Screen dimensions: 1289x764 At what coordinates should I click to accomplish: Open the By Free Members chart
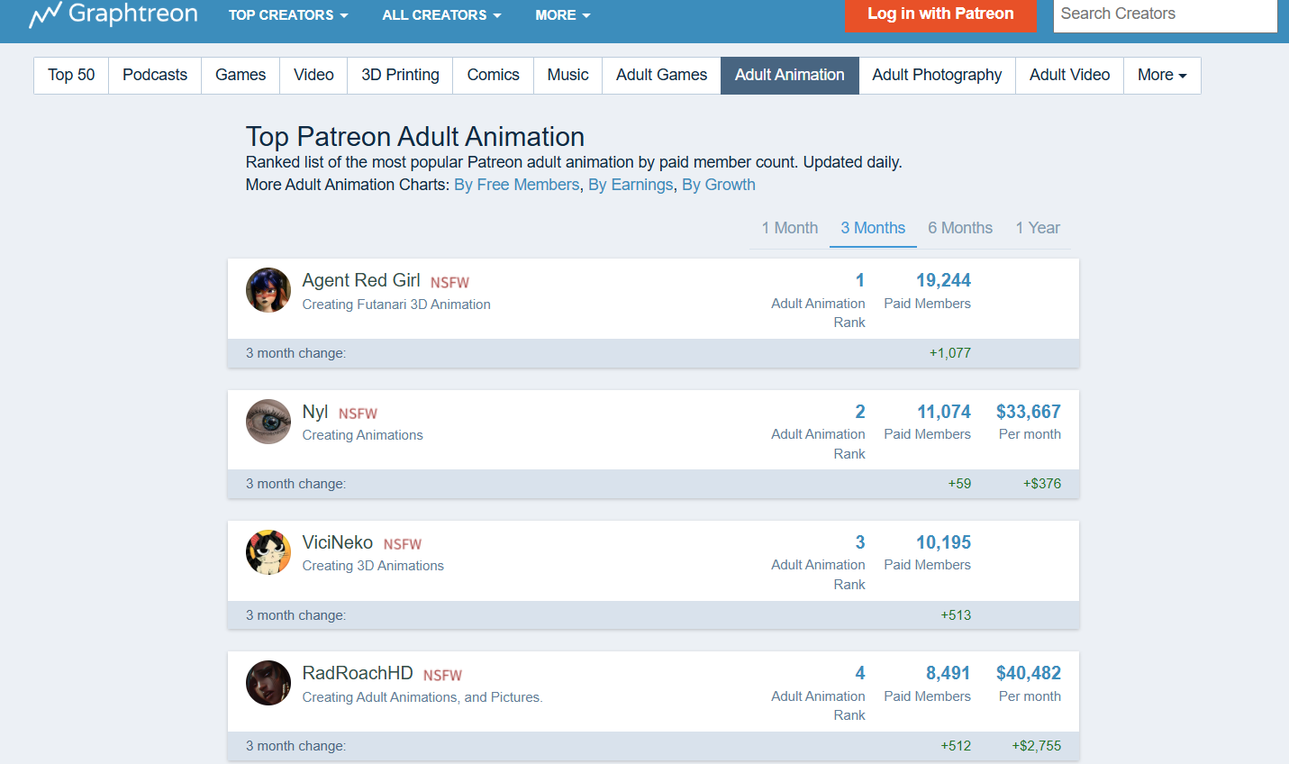[517, 185]
